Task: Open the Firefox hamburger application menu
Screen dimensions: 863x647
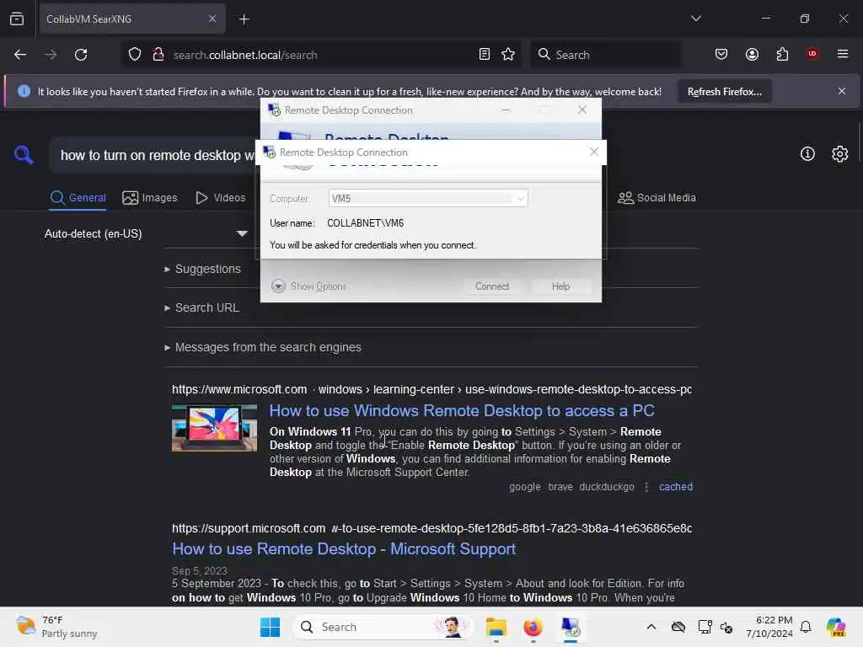Action: [843, 54]
